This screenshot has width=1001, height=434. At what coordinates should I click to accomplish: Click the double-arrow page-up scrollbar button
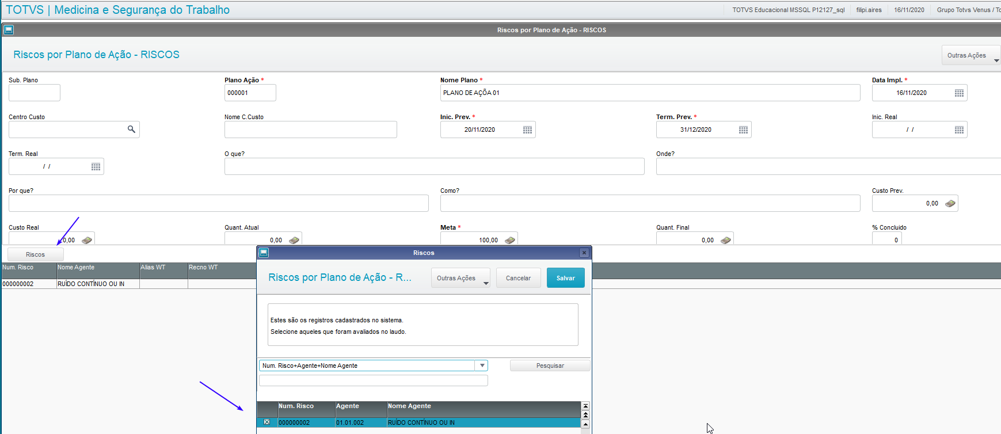(x=585, y=414)
